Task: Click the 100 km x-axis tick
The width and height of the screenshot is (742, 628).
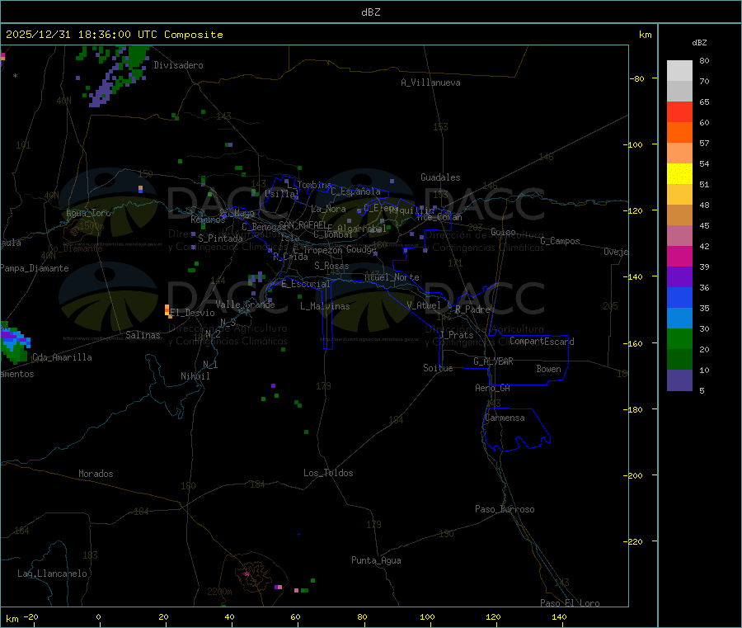Action: coord(427,616)
